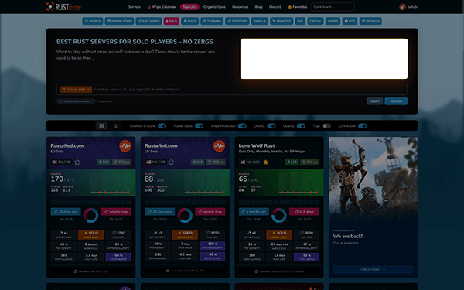Toggle Location & Score switch
Viewport: 464px width, 290px height.
point(162,126)
